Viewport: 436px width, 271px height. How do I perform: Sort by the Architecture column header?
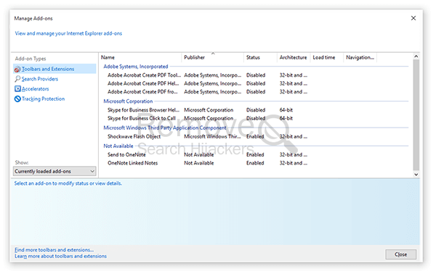tap(294, 57)
